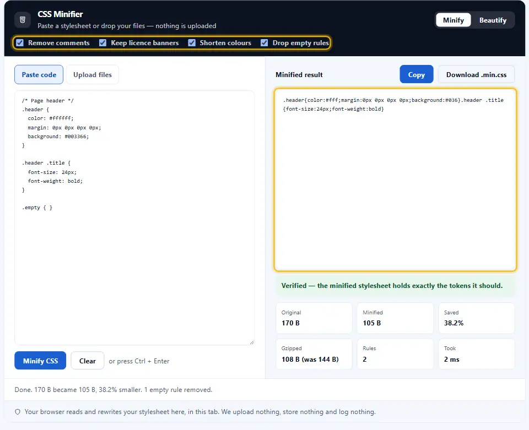Click the Minified result heading
Screen dimensions: 529x430
pos(299,74)
